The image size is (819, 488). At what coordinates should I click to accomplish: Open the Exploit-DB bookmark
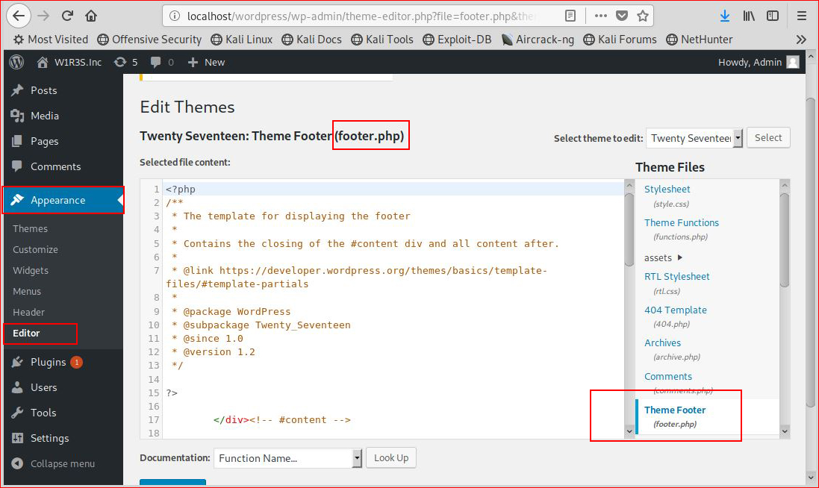pyautogui.click(x=457, y=40)
